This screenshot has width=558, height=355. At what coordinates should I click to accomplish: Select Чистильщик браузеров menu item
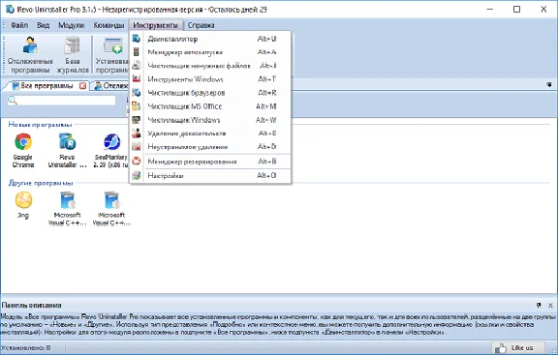[210, 93]
